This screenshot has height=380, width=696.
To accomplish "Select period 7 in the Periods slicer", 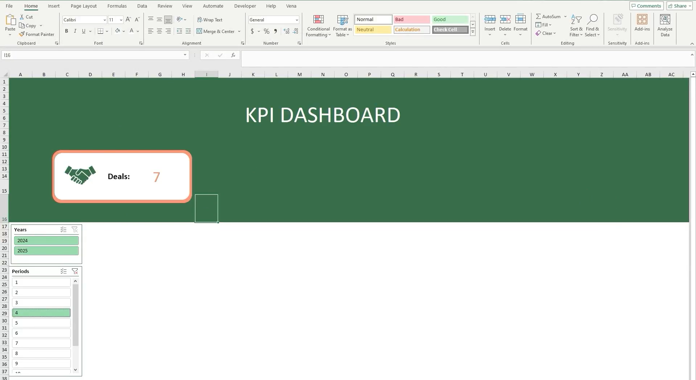I will click(41, 343).
